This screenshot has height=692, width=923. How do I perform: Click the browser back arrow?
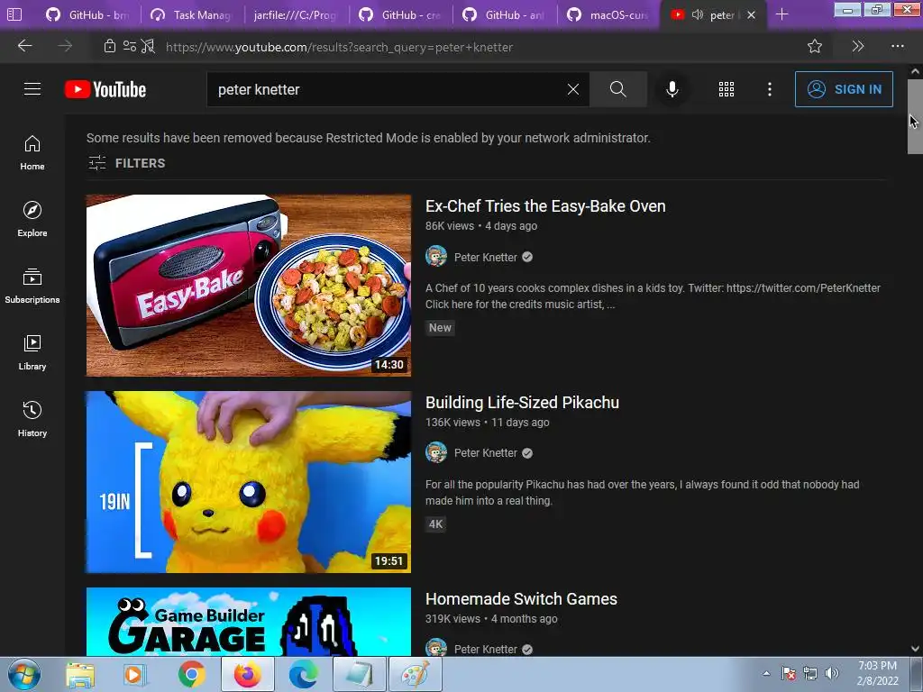pos(24,46)
